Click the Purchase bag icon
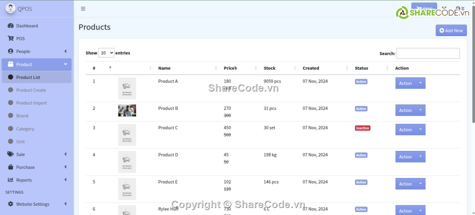The height and width of the screenshot is (215, 475). pyautogui.click(x=10, y=167)
